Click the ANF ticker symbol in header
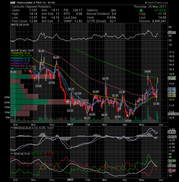Viewport: 179px width, 182px height. click(x=13, y=3)
